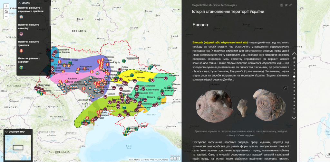Click the late Eneolithic purple legend symbol
This screenshot has width=330, height=162.
pyautogui.click(x=21, y=34)
